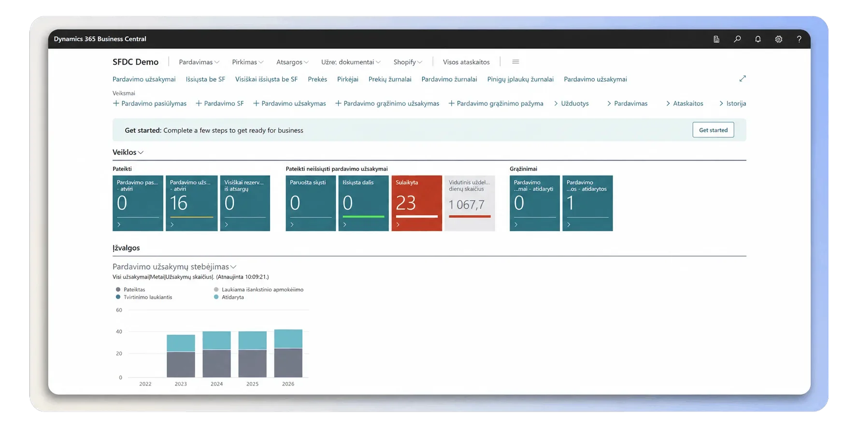Open the red Sulaikyta tile showing 23
Screen dimensions: 858x428
coord(416,203)
